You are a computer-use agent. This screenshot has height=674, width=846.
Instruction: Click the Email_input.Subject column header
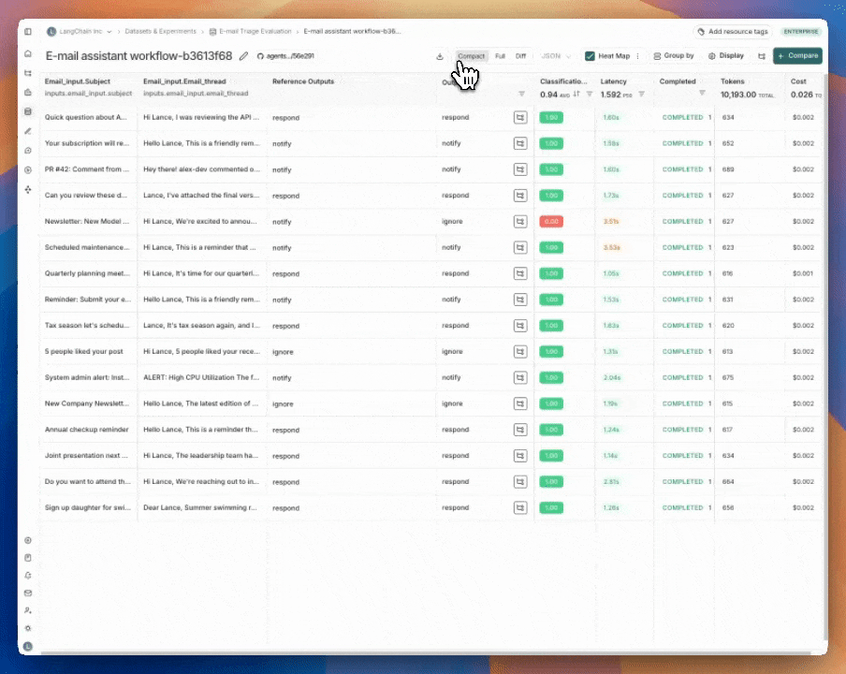point(77,81)
